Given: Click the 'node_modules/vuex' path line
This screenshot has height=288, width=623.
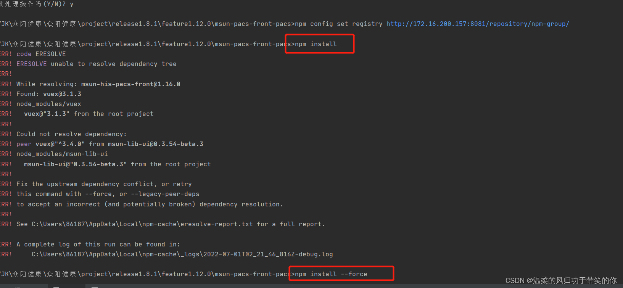Looking at the screenshot, I should pyautogui.click(x=49, y=104).
